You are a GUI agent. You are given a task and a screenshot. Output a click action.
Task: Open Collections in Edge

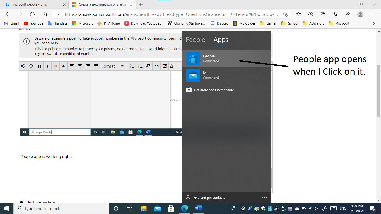click(323, 14)
